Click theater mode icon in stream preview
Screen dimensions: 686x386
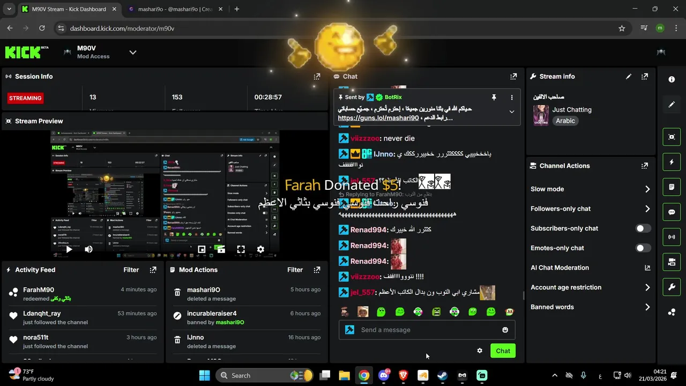(221, 249)
